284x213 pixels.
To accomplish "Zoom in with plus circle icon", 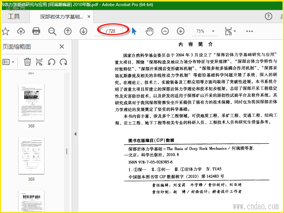I will [181, 31].
